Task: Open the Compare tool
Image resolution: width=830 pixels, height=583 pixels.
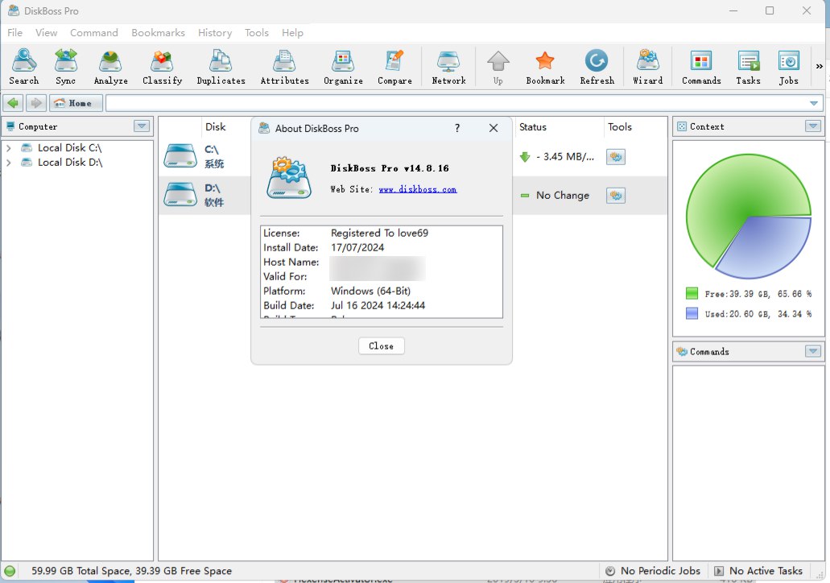Action: point(394,67)
